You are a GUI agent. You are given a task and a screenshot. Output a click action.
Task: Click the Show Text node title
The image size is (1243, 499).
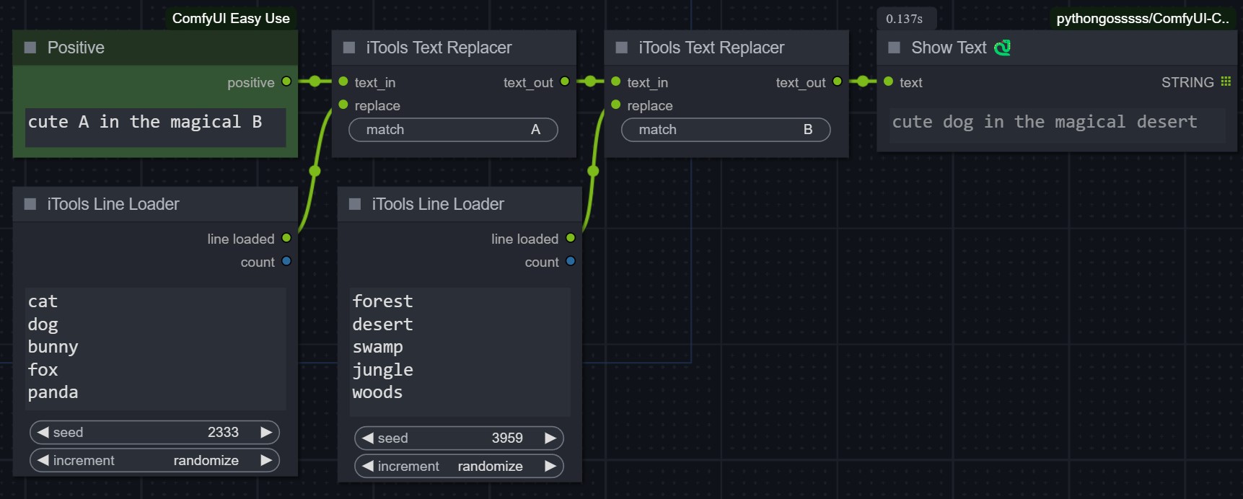(x=949, y=48)
